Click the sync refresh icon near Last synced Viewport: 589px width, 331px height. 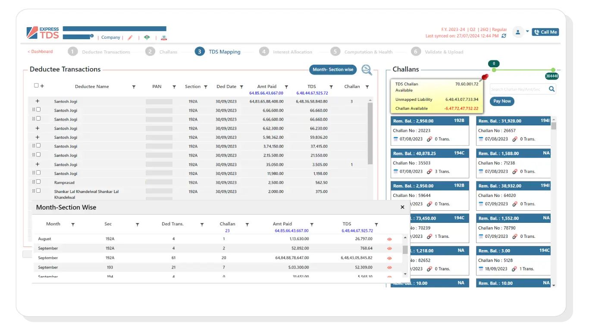coord(504,36)
